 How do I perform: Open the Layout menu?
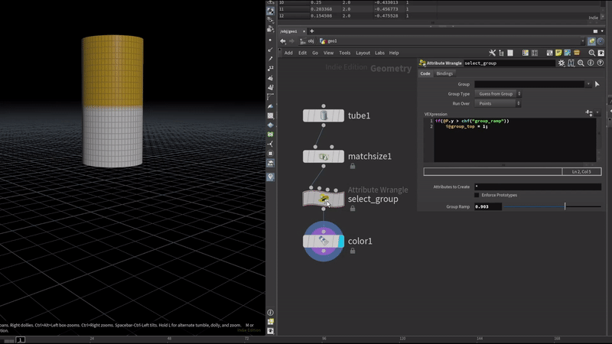point(363,53)
